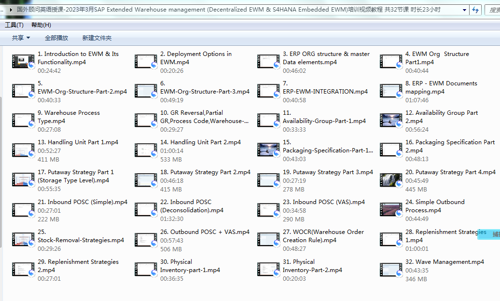Click the refresh button beside address bar
Image resolution: width=500 pixels, height=301 pixels.
[475, 10]
